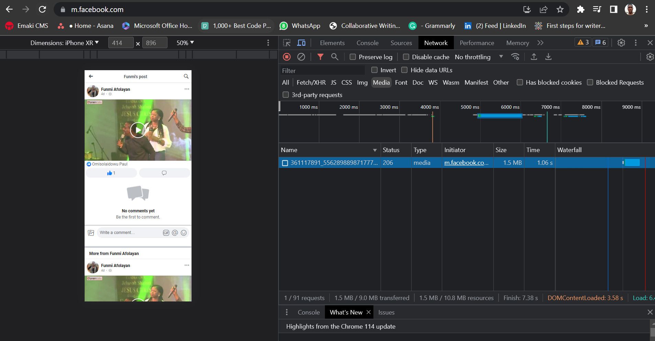Check the Disable cache option
The width and height of the screenshot is (655, 341).
[406, 57]
